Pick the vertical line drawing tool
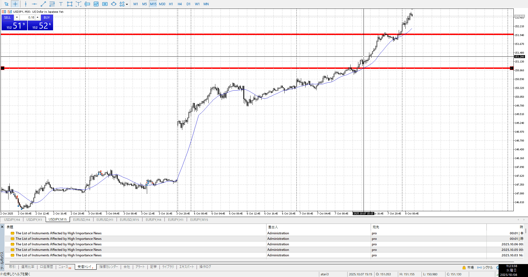This screenshot has width=528, height=277. (x=26, y=4)
